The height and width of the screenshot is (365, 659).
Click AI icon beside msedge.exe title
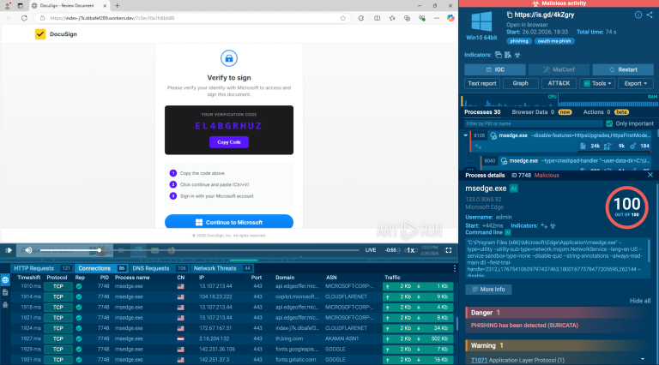pos(514,188)
